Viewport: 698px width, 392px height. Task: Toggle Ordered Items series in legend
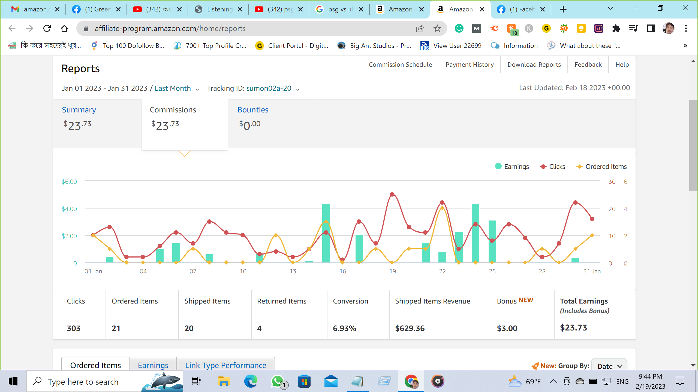pyautogui.click(x=601, y=167)
